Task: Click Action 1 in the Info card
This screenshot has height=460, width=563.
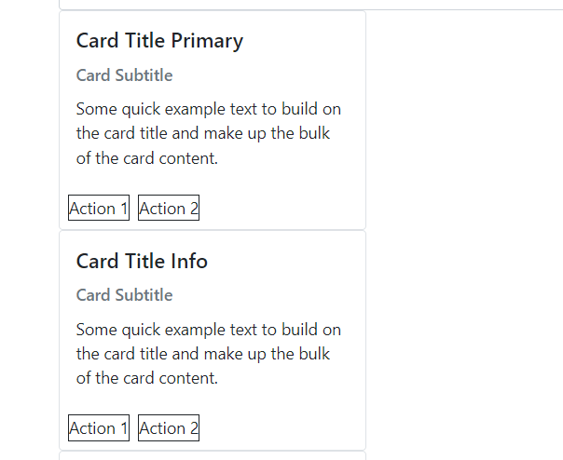Action: pos(98,428)
